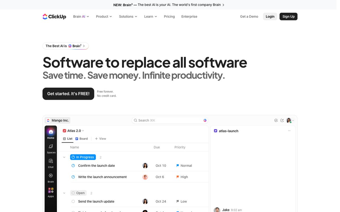Collapse the Open group
The image size is (340, 212).
(x=64, y=193)
